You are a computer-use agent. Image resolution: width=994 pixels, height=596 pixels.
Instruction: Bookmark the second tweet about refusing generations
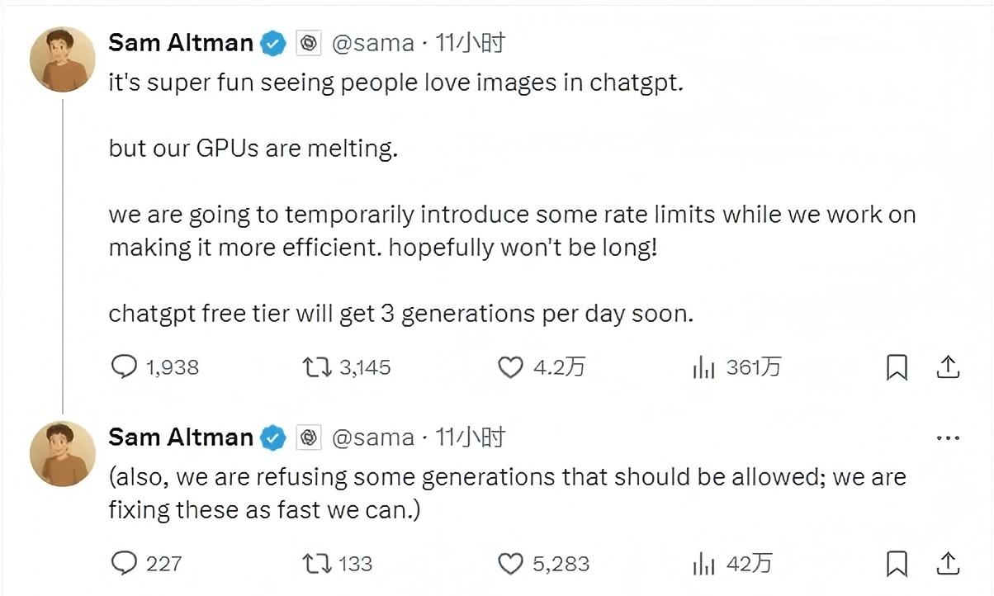(x=897, y=564)
